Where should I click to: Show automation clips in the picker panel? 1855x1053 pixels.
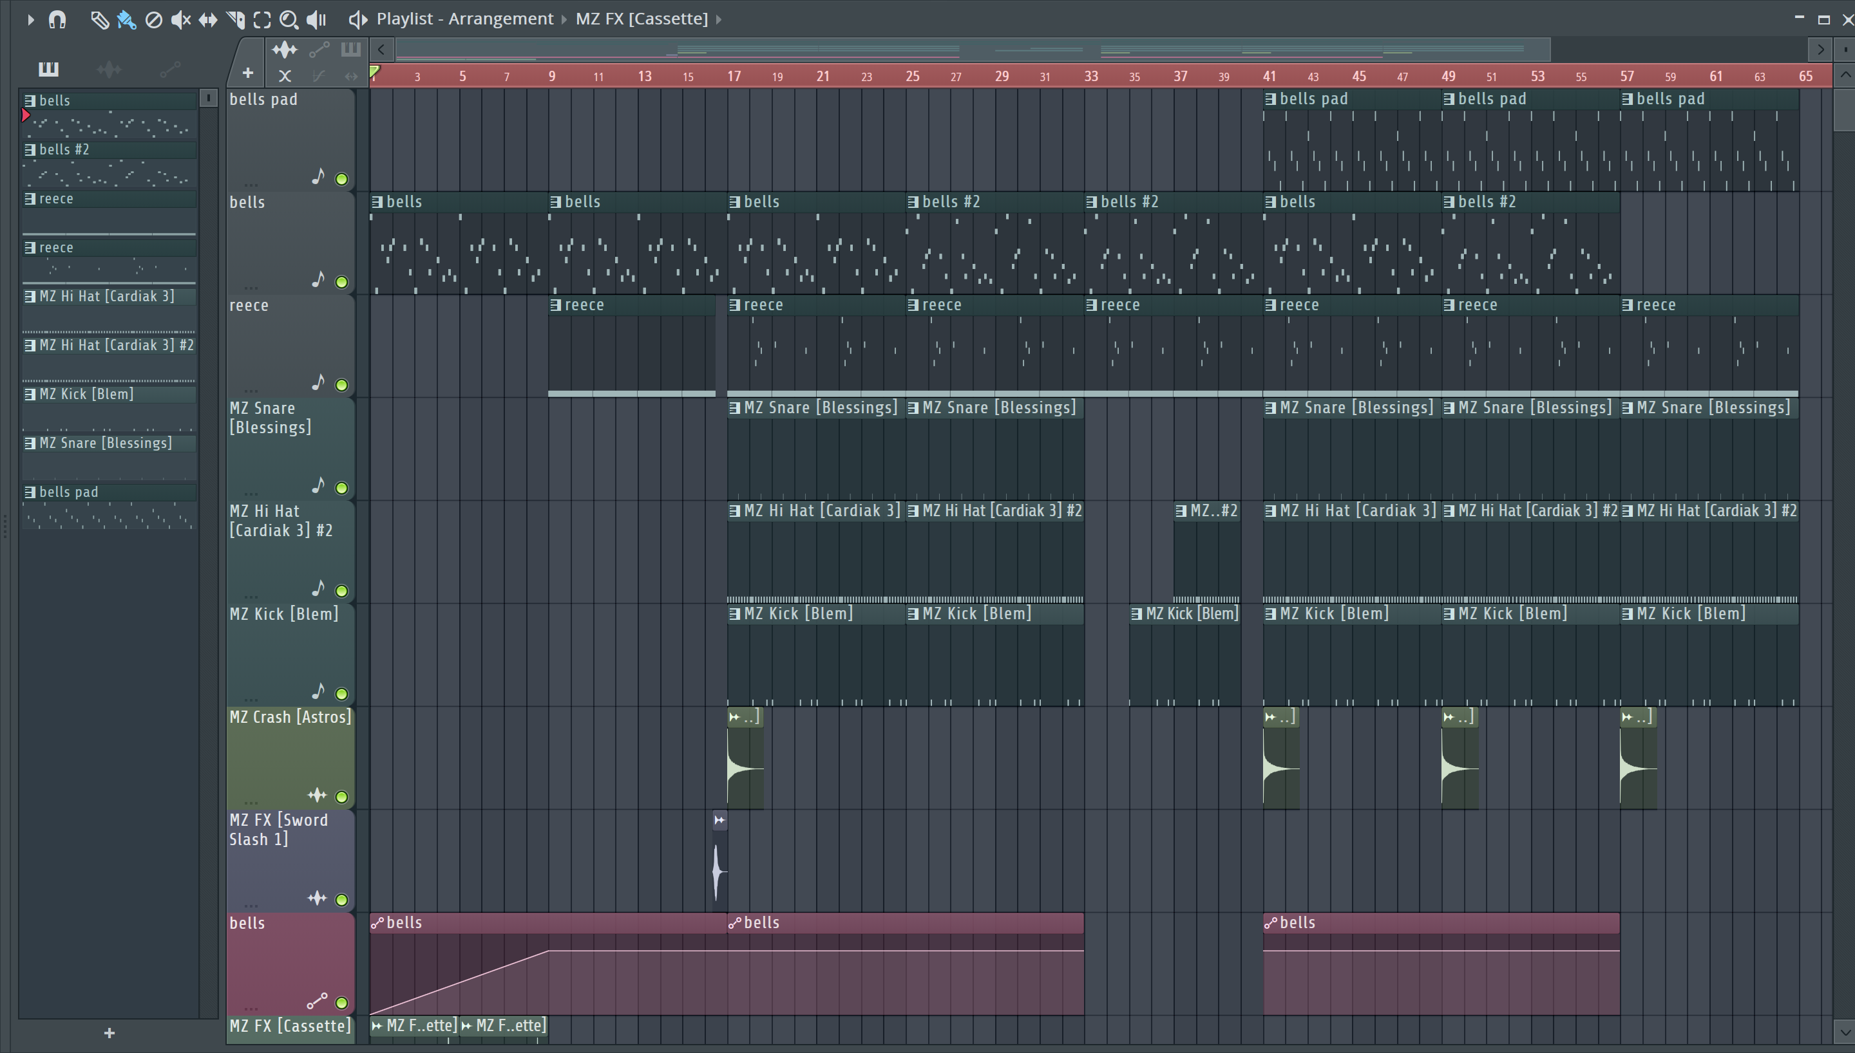tap(170, 70)
